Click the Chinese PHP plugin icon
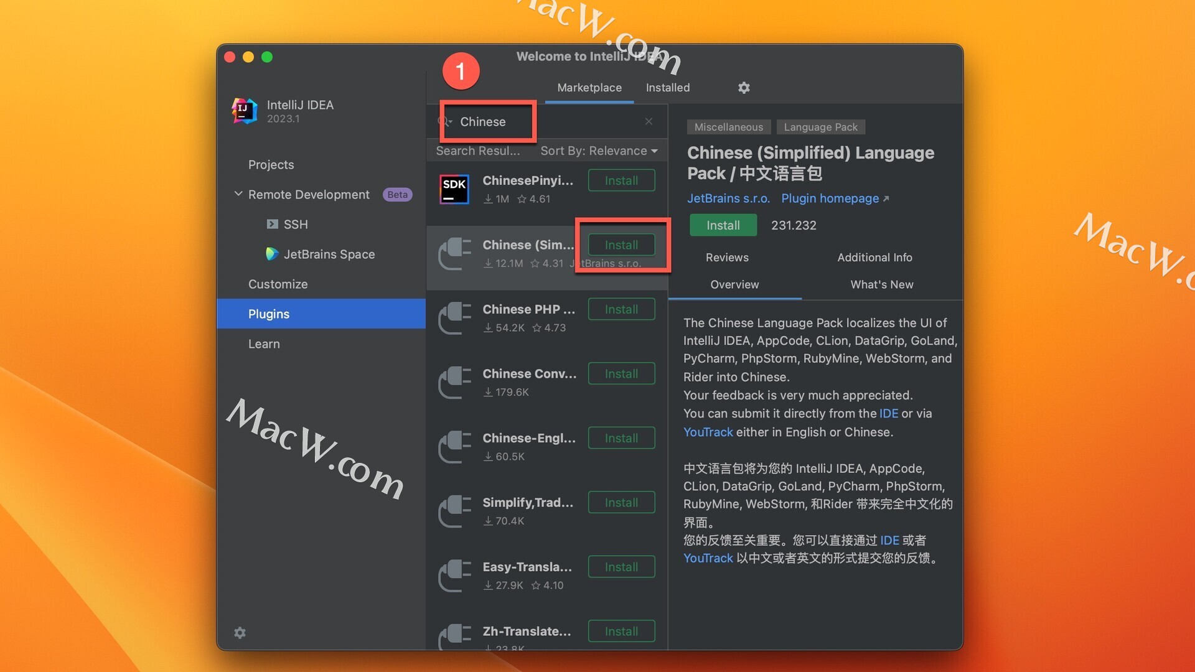 [454, 318]
